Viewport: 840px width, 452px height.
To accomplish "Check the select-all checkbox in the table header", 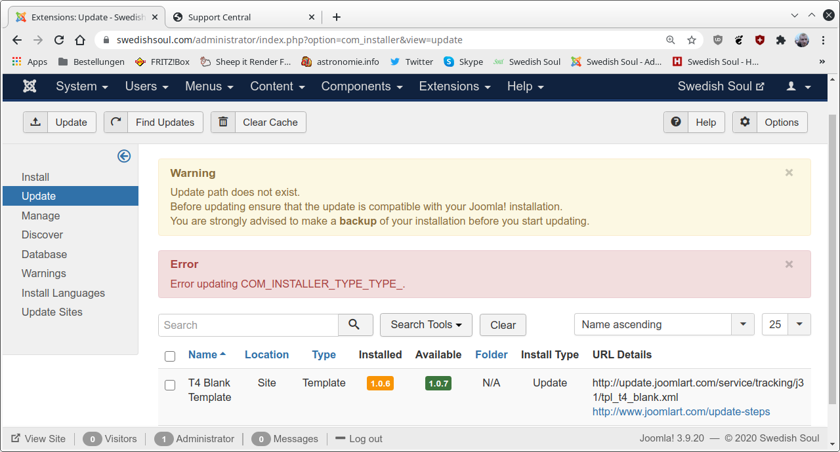I will [x=170, y=356].
